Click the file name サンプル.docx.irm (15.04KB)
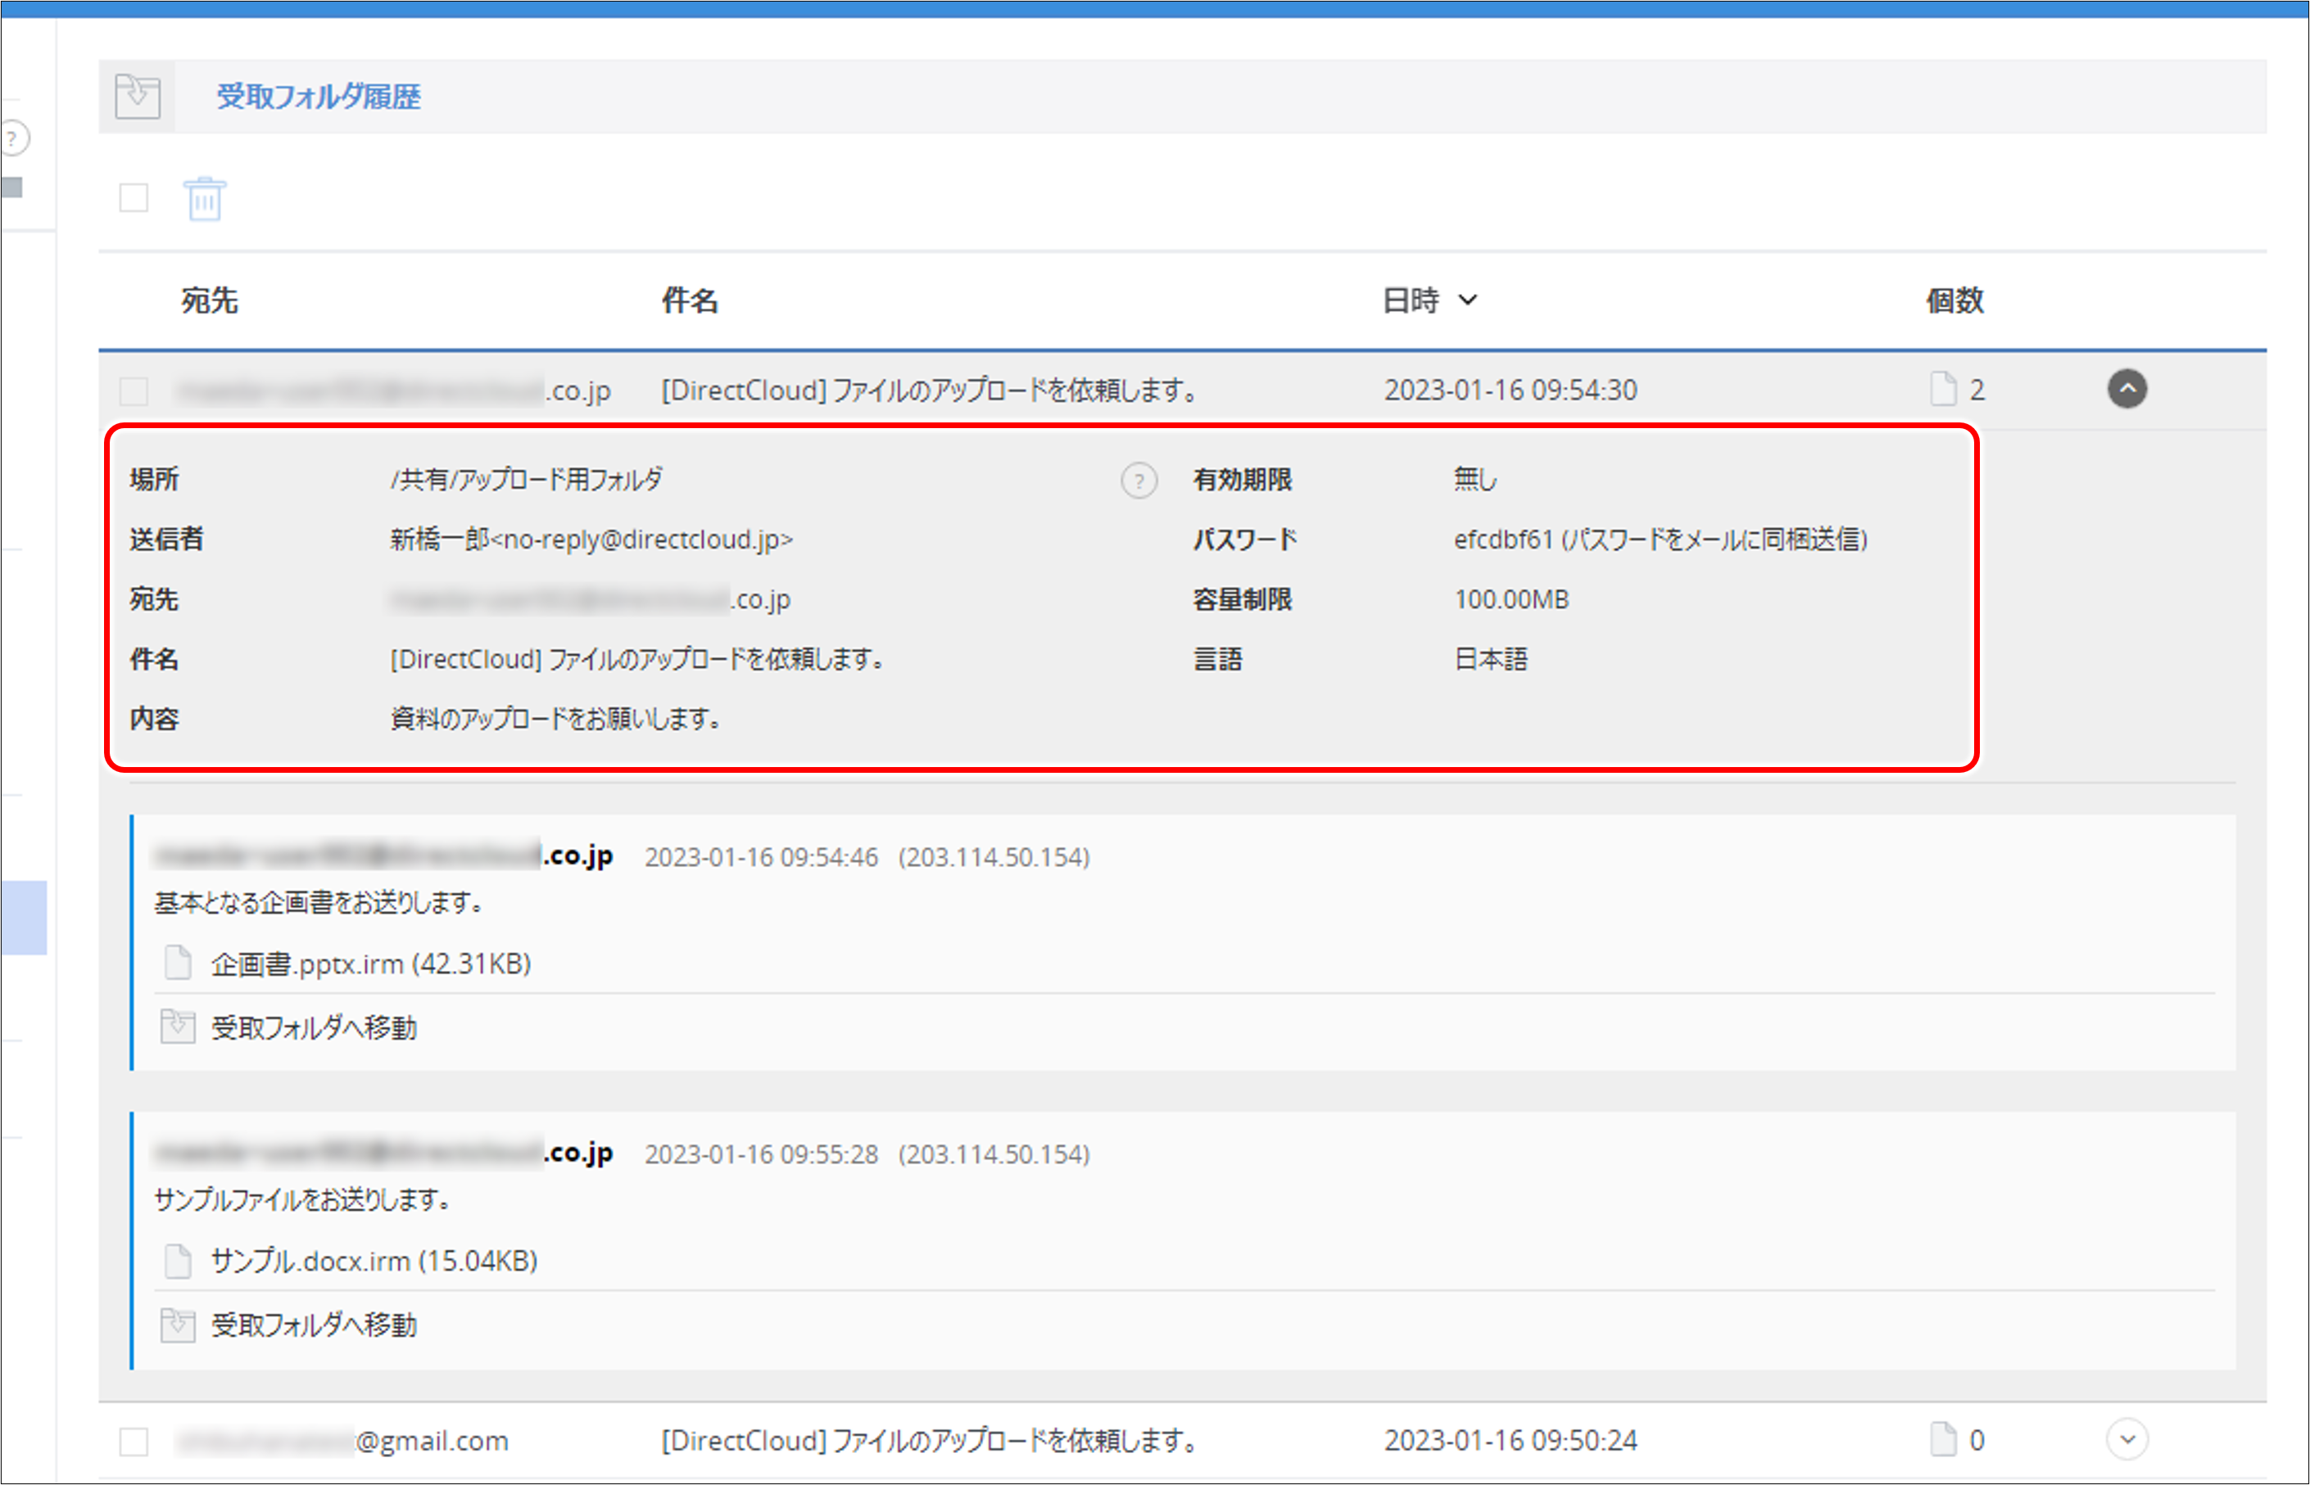2310x1485 pixels. click(x=373, y=1261)
